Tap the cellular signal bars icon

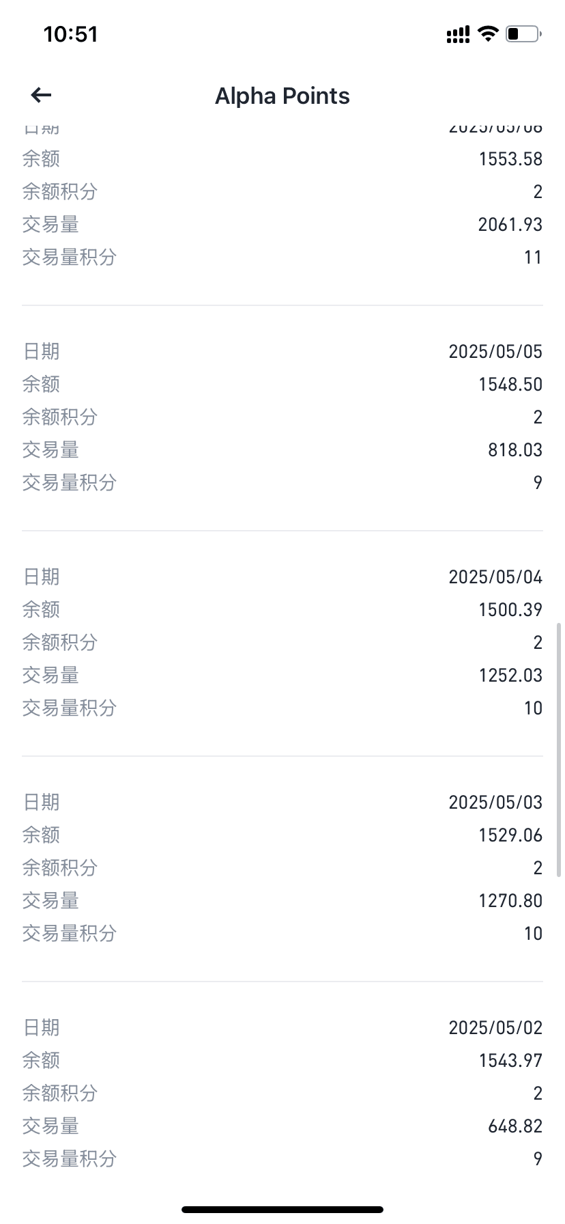458,34
